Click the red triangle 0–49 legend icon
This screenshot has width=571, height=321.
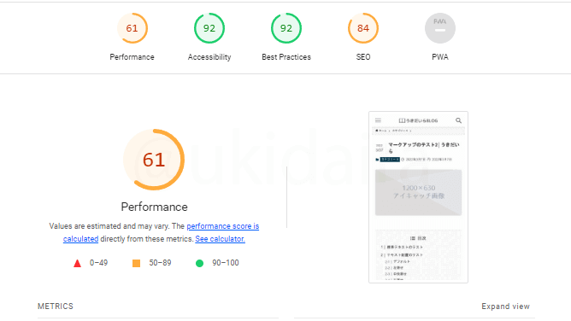point(77,263)
